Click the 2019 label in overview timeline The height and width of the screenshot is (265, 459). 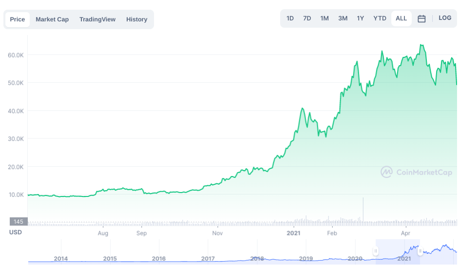point(306,259)
